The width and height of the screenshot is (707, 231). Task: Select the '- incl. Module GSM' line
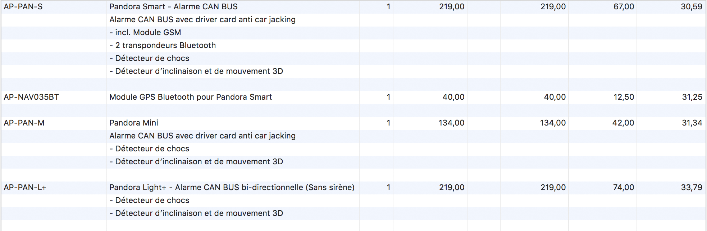tap(145, 33)
